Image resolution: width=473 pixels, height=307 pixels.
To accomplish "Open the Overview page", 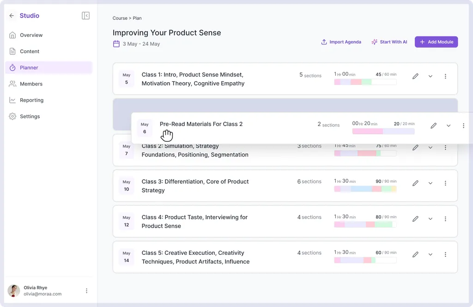I will point(49,35).
